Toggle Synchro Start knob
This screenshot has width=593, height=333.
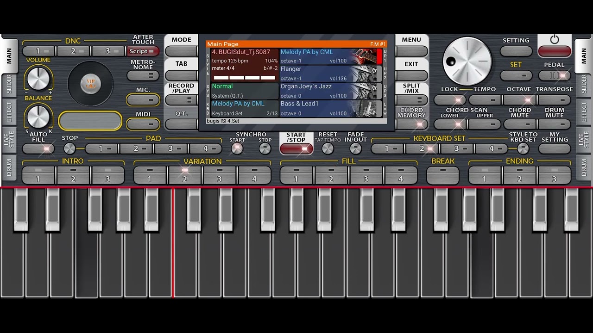point(237,148)
